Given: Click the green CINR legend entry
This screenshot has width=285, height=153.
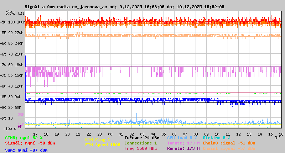Looking at the screenshot, I should pos(24,138).
